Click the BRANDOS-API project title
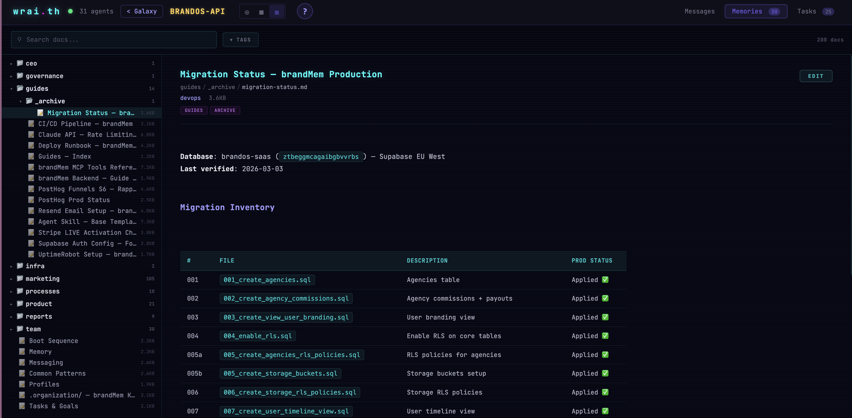The image size is (852, 418). coord(197,11)
